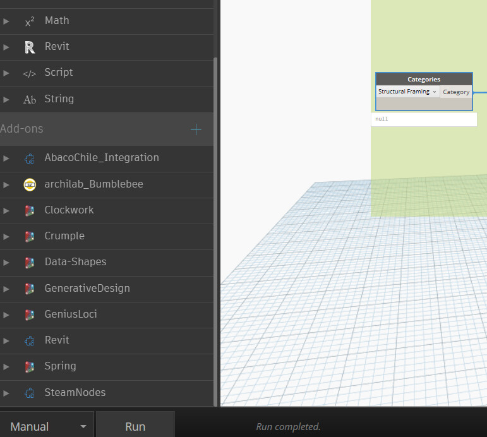Expand the archilab_Bumblebee arrow
487x437 pixels.
(6, 185)
